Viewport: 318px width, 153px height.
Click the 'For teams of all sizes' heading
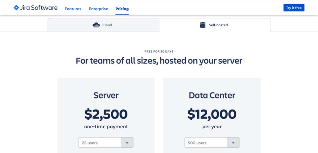pos(159,61)
